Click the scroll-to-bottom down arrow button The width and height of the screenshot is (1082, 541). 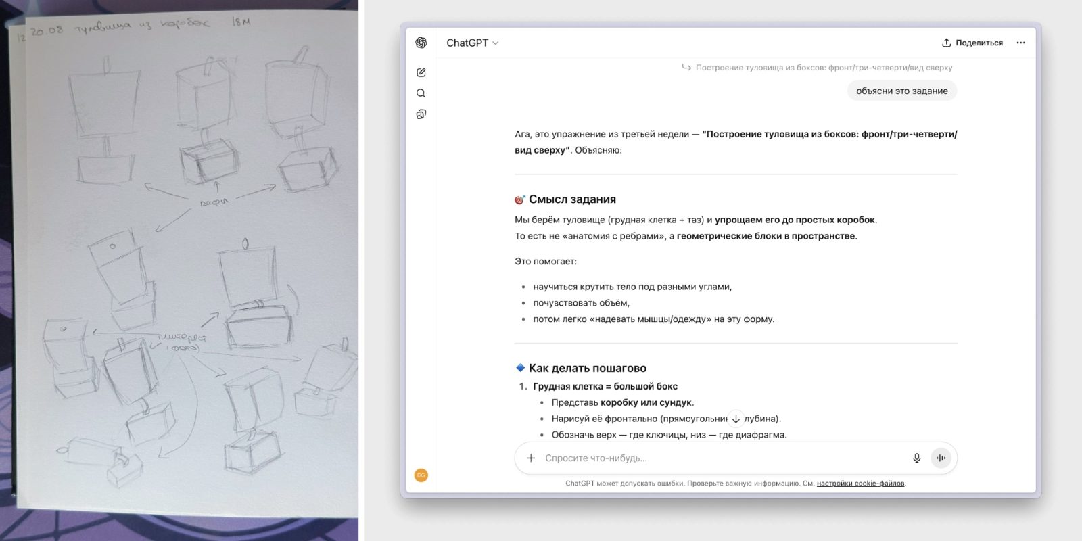tap(736, 419)
